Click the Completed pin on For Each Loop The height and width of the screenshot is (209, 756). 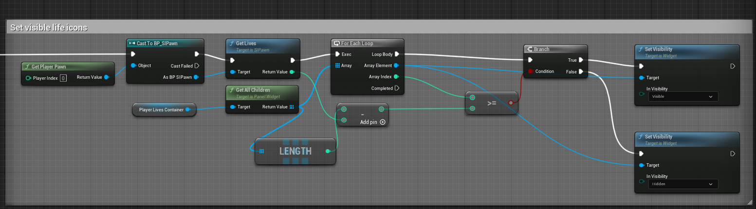[x=397, y=88]
